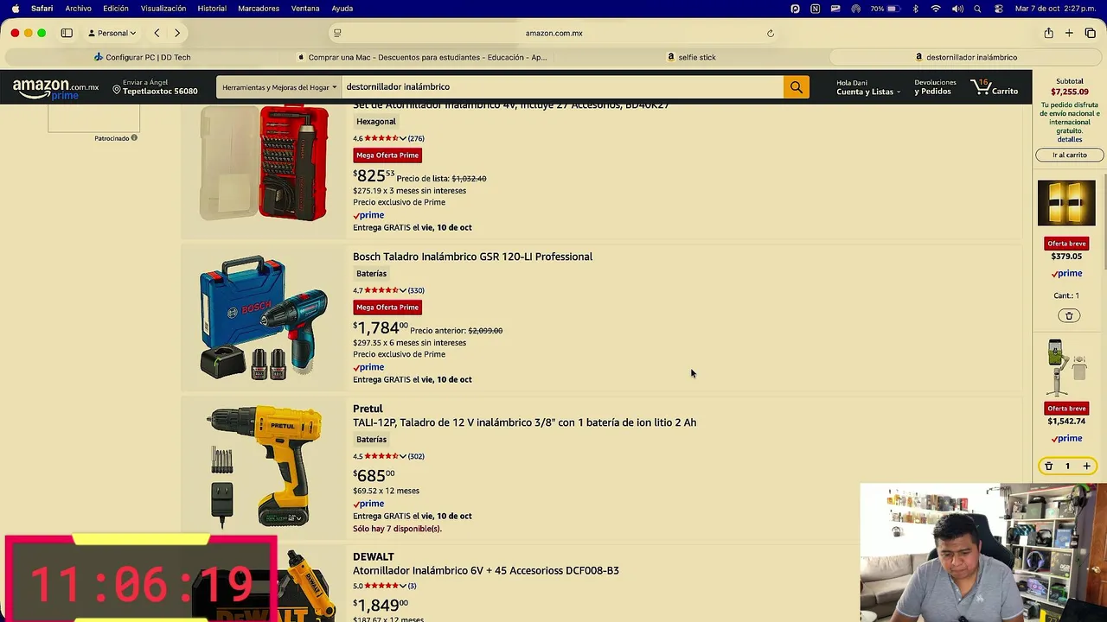
Task: Click the volume icon in the menu bar
Action: pos(957,9)
